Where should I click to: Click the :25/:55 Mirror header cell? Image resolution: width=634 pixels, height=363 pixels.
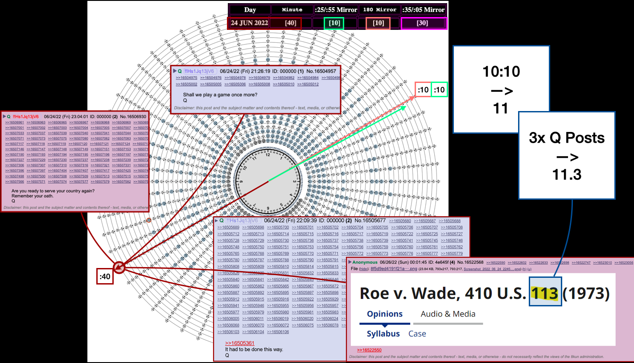coord(336,10)
